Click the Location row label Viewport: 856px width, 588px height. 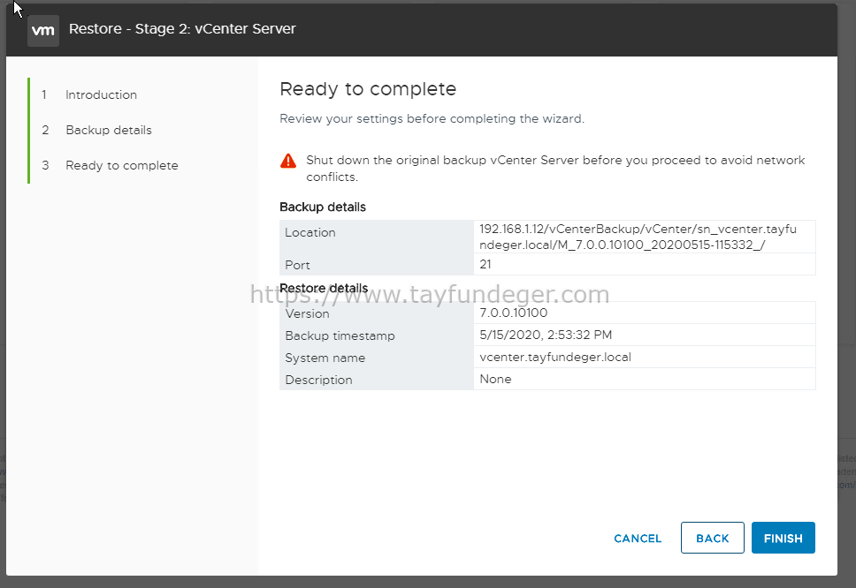[x=310, y=233]
